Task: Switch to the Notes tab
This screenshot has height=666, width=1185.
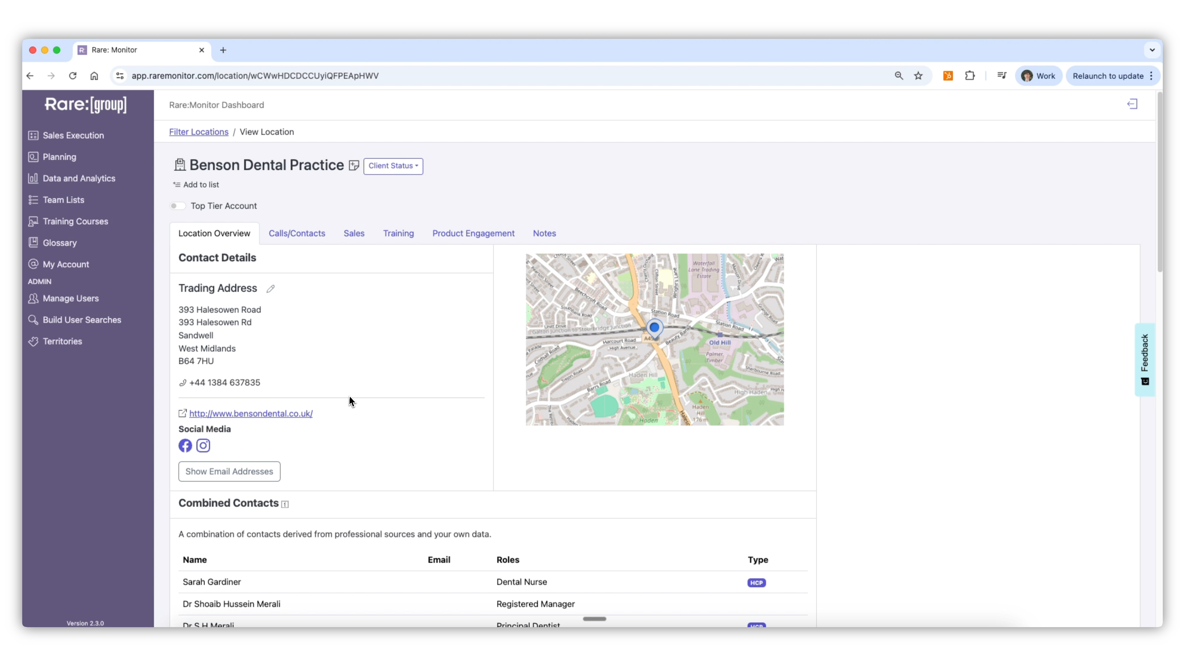Action: (544, 233)
